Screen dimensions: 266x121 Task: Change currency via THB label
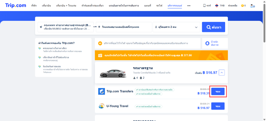click(x=222, y=6)
